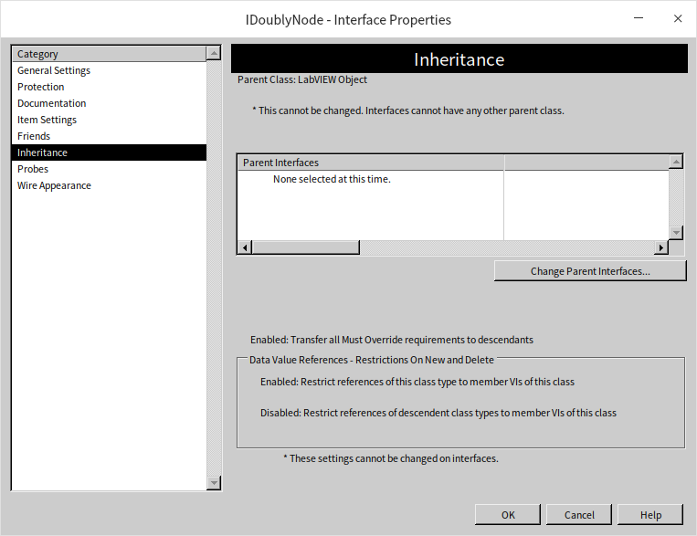Click Category list scroll down arrow
697x536 pixels.
[x=214, y=483]
